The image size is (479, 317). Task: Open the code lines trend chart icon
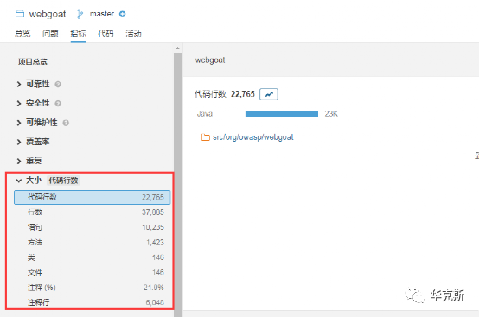pos(269,94)
